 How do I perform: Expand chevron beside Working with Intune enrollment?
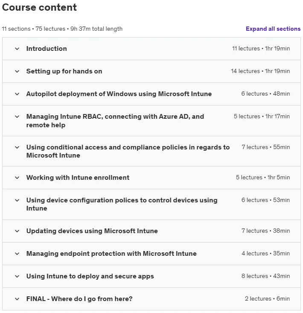pyautogui.click(x=17, y=178)
